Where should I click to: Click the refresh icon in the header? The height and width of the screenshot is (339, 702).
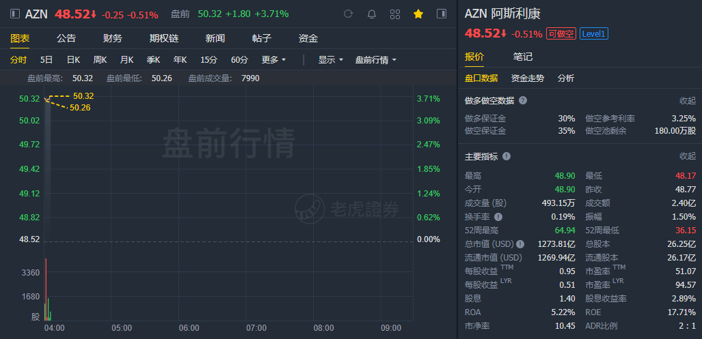coord(349,14)
